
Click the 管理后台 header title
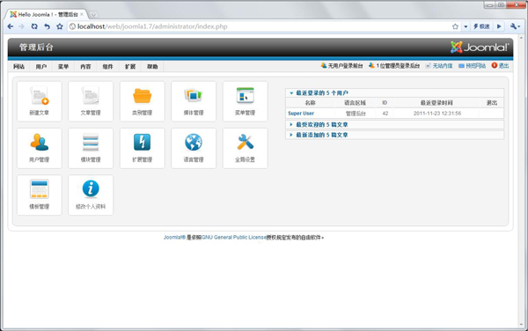(x=36, y=48)
